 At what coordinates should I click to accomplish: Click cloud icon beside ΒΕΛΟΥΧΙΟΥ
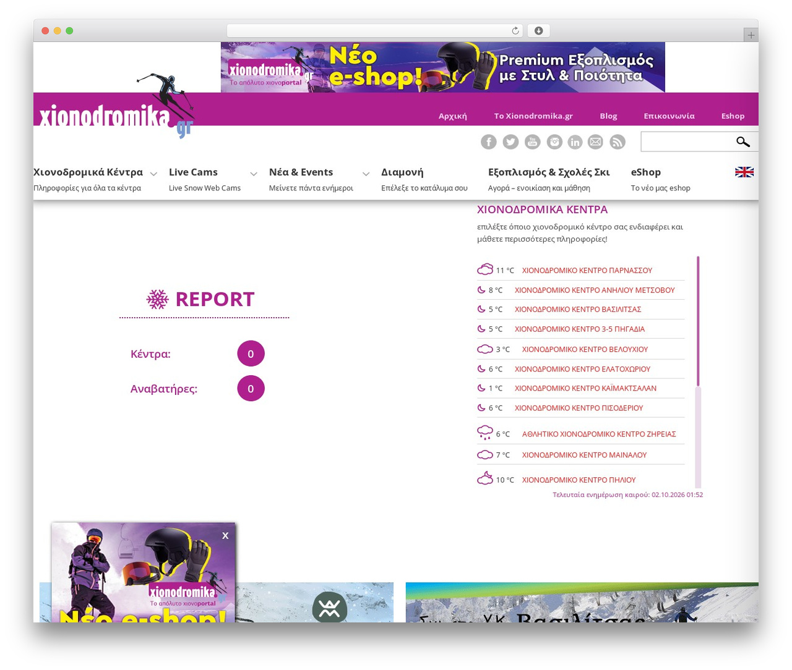485,349
